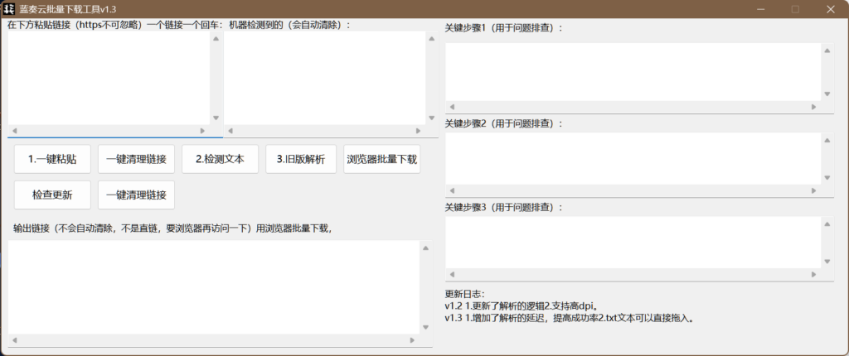This screenshot has height=356, width=849.
Task: Open 浏览器批量下载 batch download
Action: (x=381, y=159)
